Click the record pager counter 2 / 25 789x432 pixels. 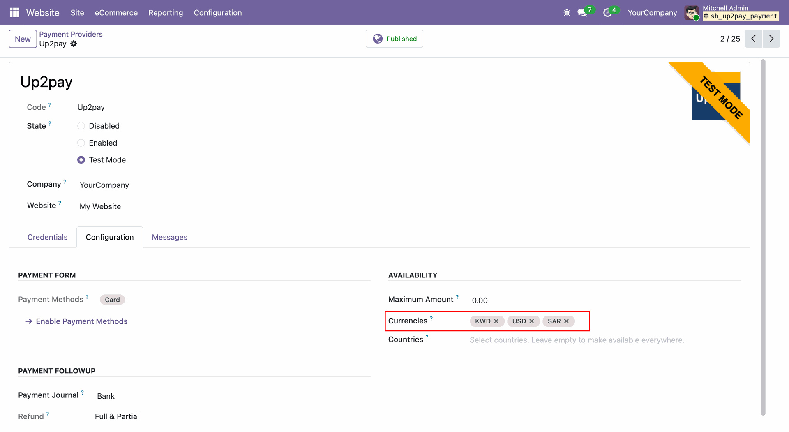click(730, 39)
